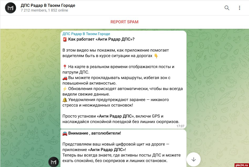Click the sender name above the first message
The image size is (249, 167).
tap(86, 34)
